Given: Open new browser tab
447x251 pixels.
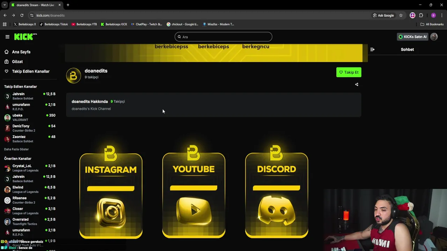Looking at the screenshot, I should [68, 5].
